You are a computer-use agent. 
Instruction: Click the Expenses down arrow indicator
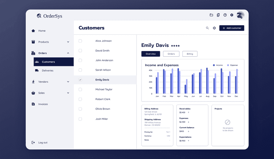point(188,122)
